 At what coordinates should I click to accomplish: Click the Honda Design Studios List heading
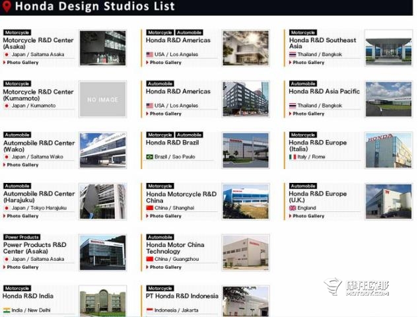pyautogui.click(x=95, y=6)
